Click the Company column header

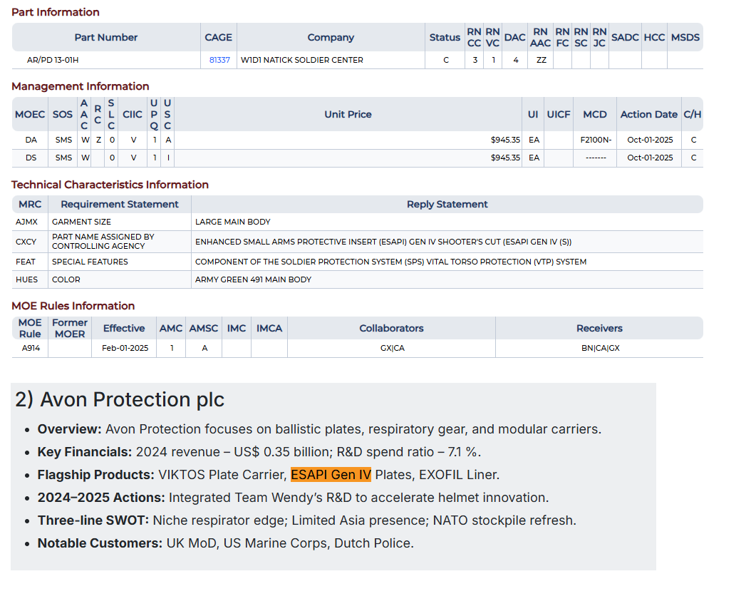331,37
